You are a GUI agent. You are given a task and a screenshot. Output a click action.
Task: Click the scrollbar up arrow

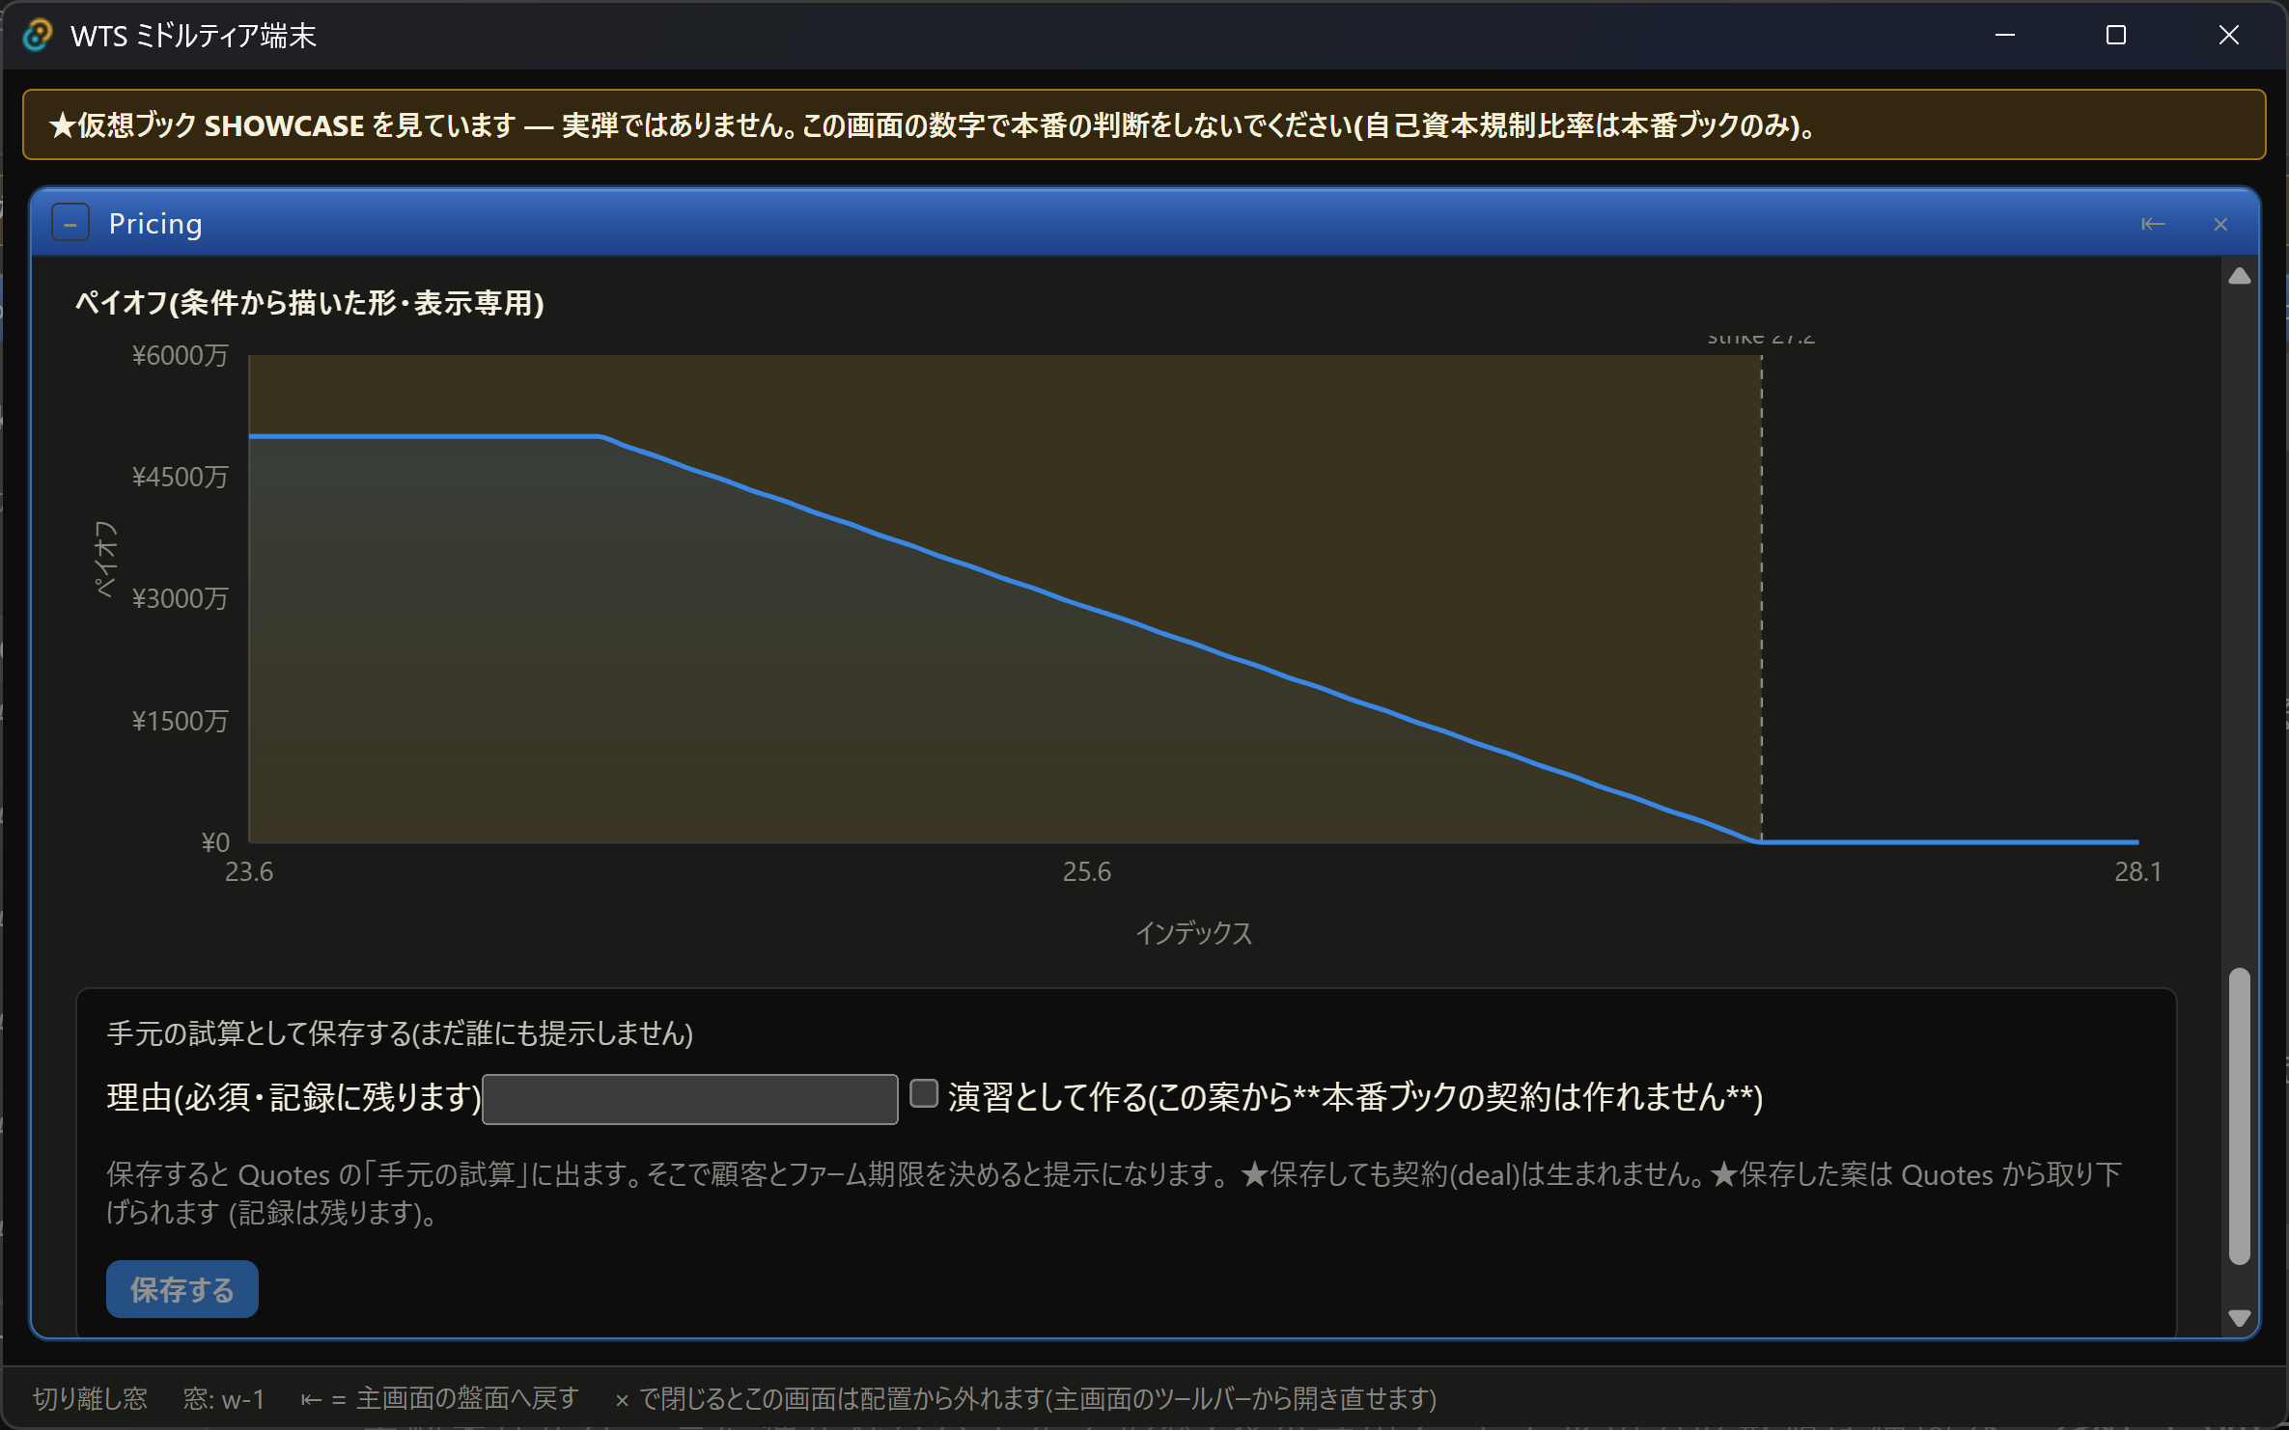pos(2240,276)
